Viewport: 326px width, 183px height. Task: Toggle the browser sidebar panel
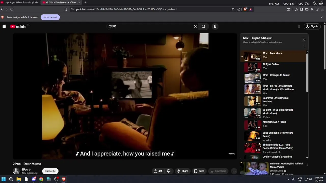click(302, 9)
